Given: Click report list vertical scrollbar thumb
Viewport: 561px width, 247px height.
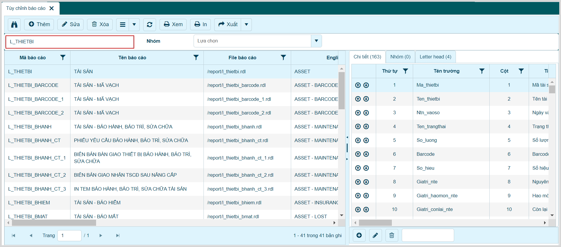Looking at the screenshot, I should click(x=342, y=90).
